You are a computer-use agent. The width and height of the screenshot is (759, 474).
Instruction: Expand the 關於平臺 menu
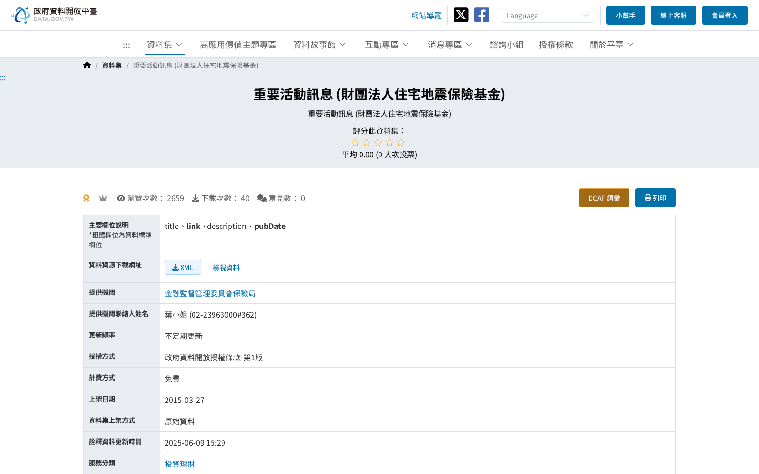(611, 45)
